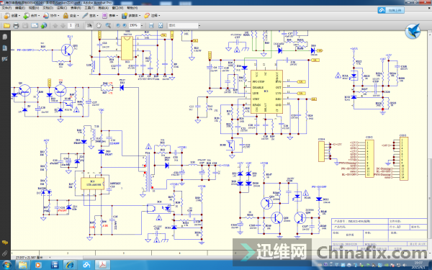Select the Hand pan tool

tap(99, 26)
